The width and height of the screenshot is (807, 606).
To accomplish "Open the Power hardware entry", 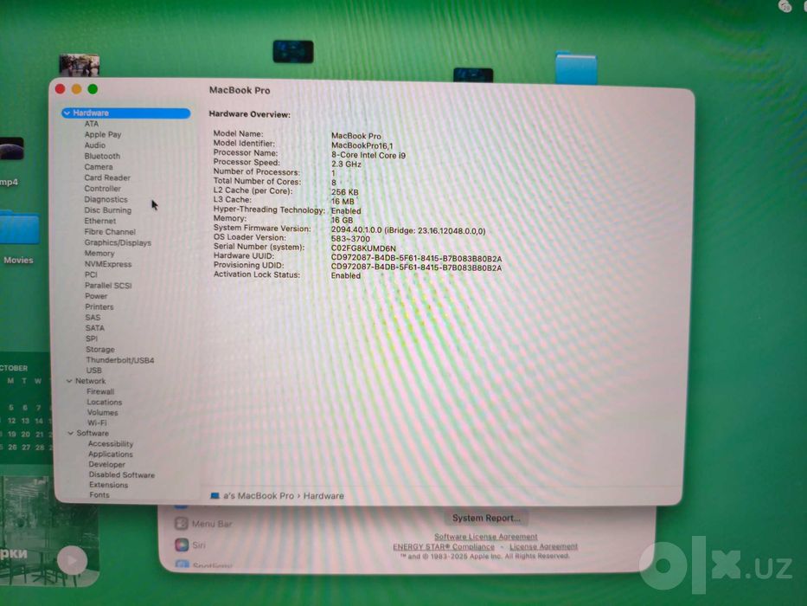I will coord(96,296).
